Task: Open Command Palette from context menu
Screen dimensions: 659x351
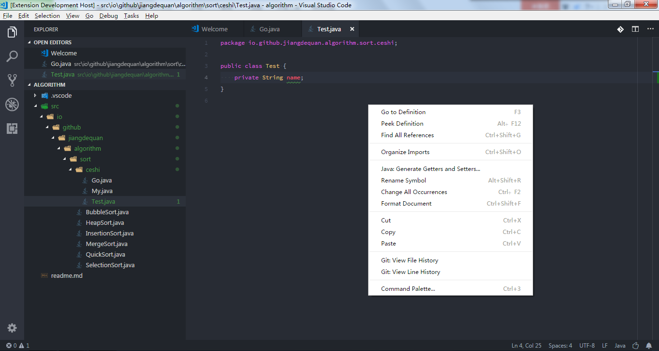Action: pyautogui.click(x=451, y=289)
